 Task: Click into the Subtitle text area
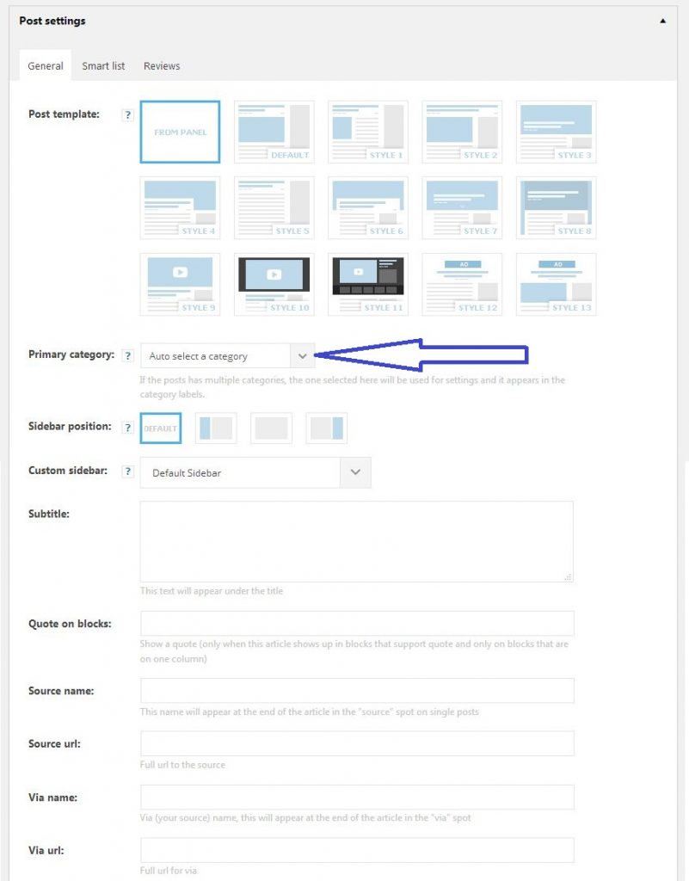(356, 541)
